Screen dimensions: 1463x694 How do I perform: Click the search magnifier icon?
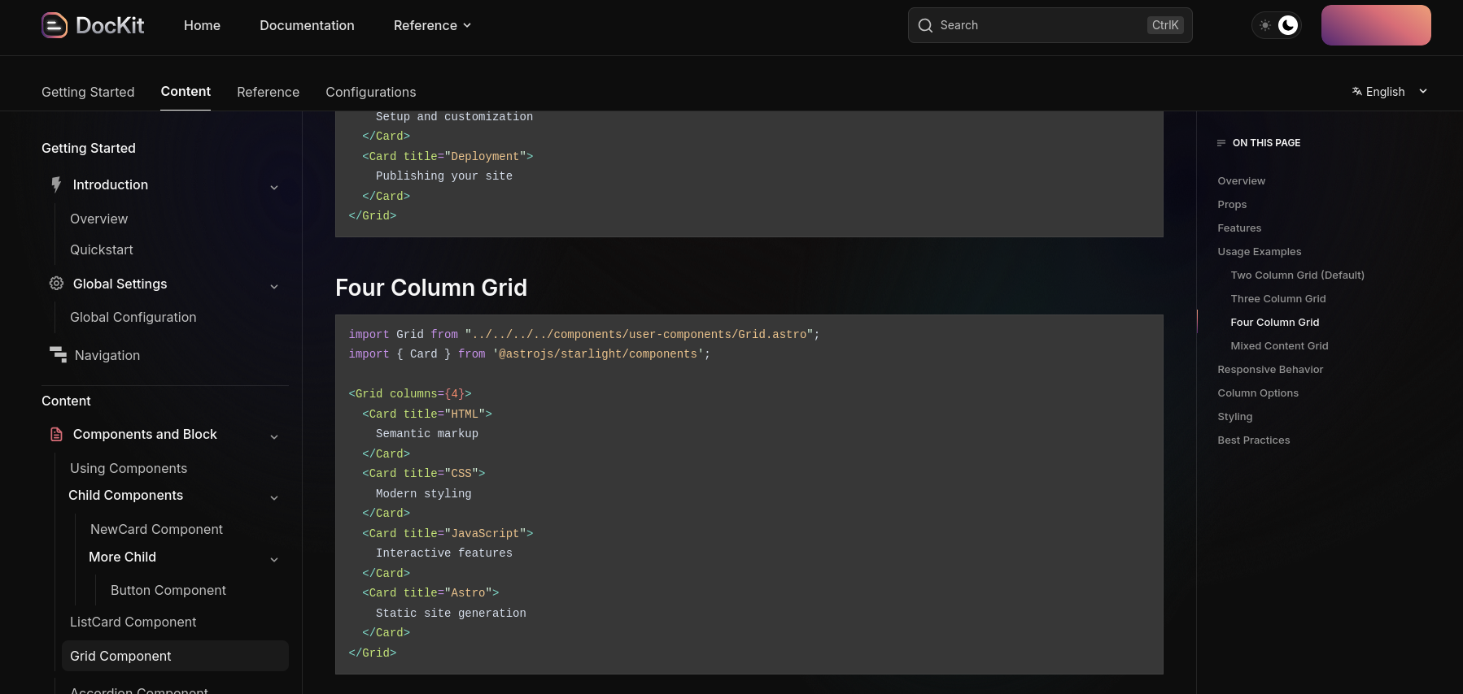point(925,25)
